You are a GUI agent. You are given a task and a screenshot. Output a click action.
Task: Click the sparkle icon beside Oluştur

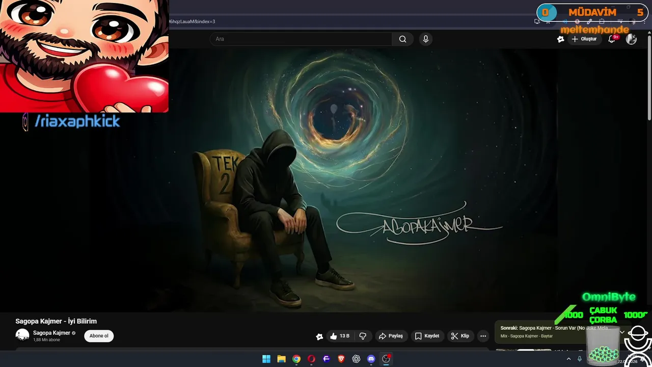click(x=561, y=39)
